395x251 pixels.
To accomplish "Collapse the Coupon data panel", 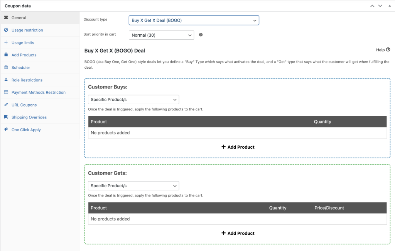I will tap(390, 5).
